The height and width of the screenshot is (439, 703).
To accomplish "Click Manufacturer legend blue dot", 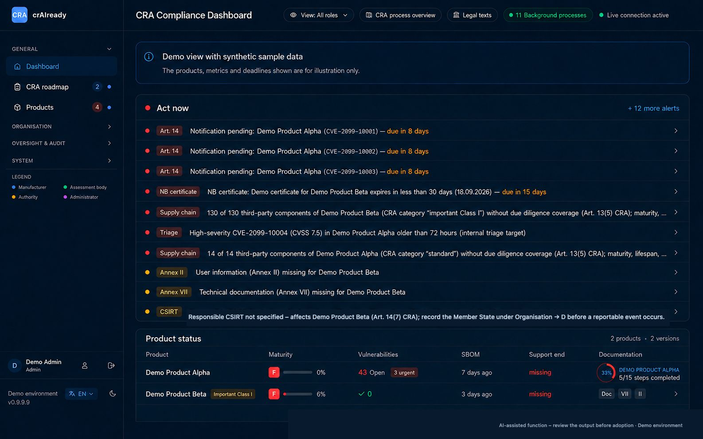I will [x=14, y=187].
